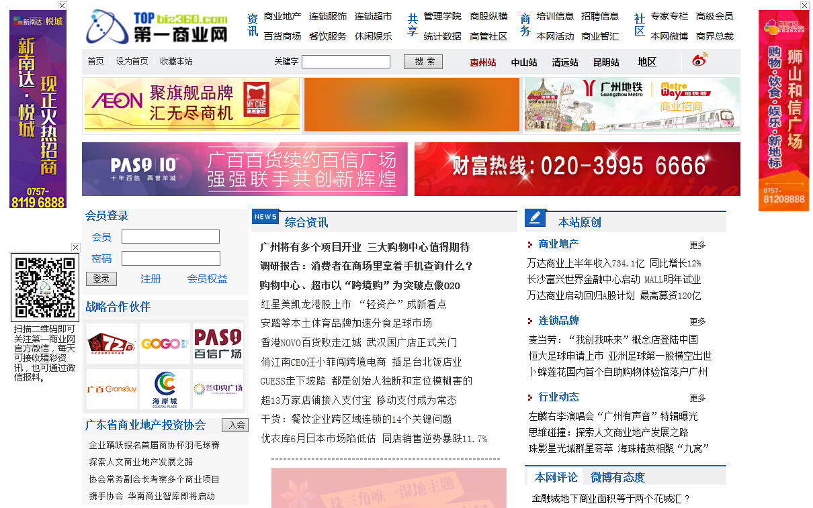Switch to the 微博有态度 tab
The height and width of the screenshot is (508, 813).
point(617,477)
